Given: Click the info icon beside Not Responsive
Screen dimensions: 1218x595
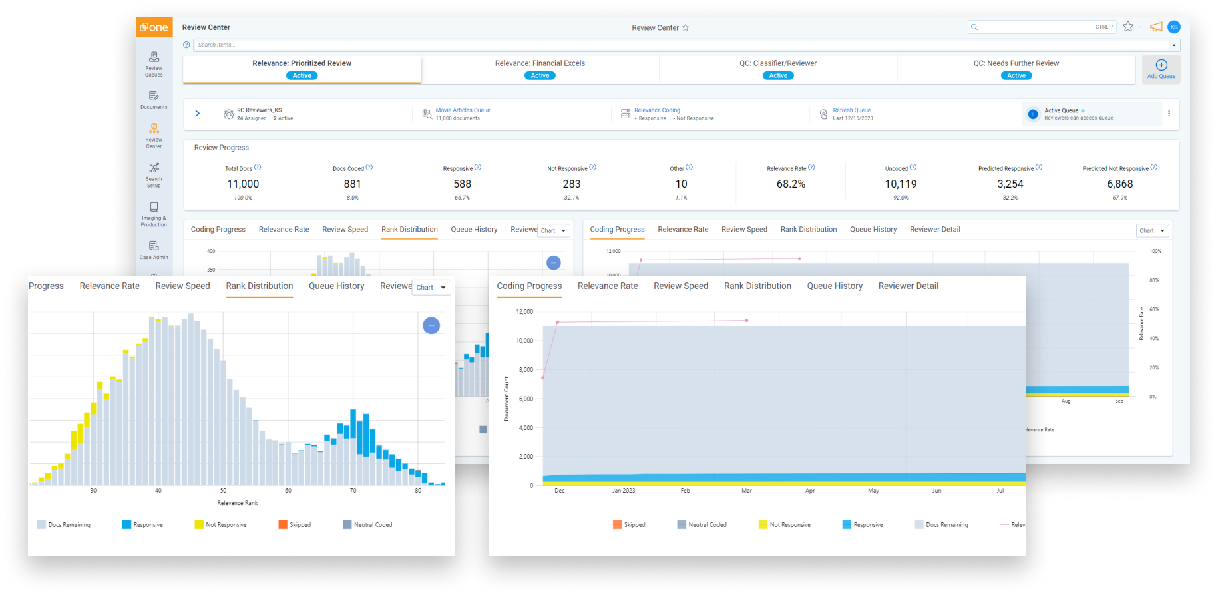Looking at the screenshot, I should tap(593, 167).
